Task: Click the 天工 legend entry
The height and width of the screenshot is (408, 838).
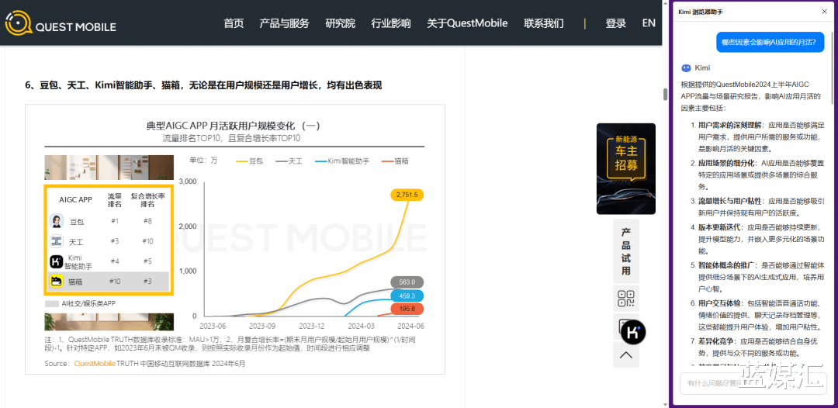Action: click(x=289, y=161)
